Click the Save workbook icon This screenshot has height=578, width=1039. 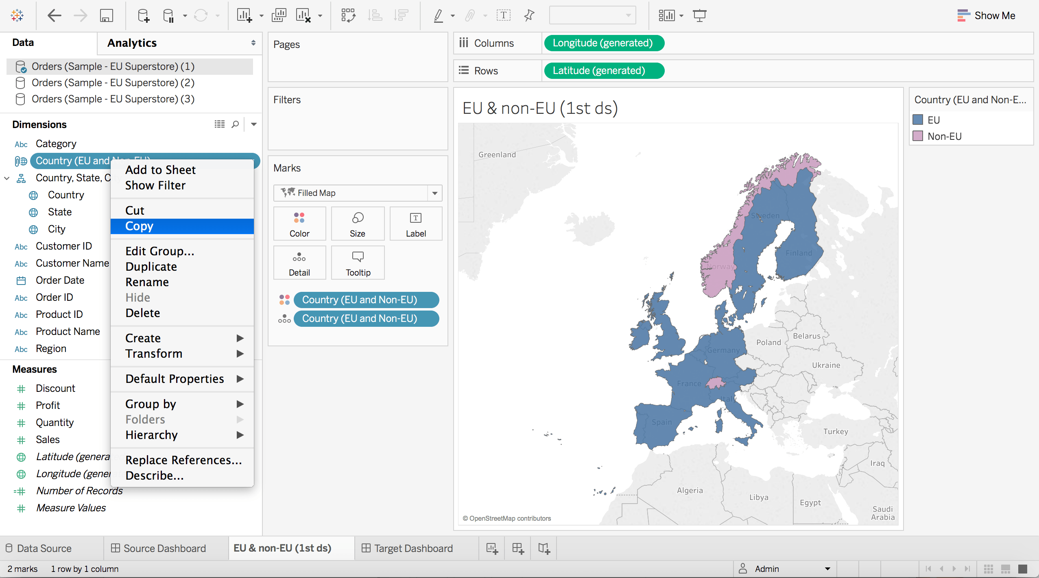point(106,16)
